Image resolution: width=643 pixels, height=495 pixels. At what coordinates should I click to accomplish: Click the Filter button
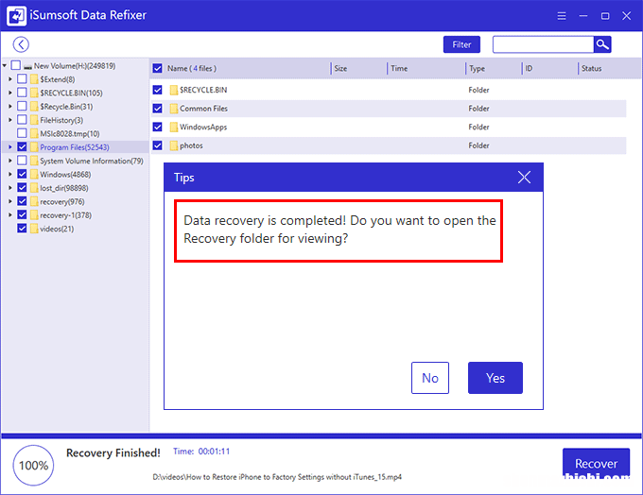(x=461, y=44)
